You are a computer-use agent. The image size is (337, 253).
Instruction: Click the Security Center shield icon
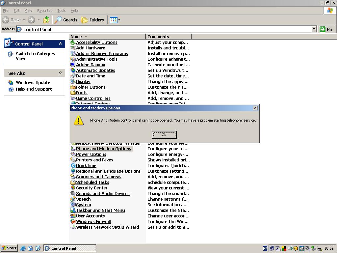[73, 188]
